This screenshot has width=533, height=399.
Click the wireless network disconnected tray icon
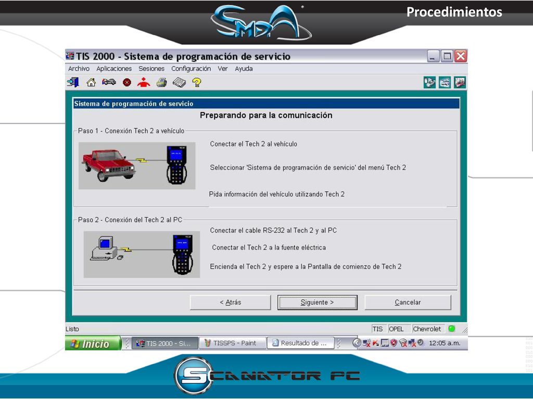tap(403, 343)
